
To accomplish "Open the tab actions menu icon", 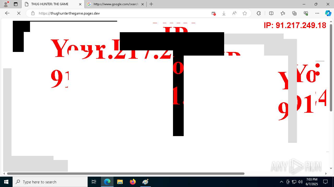I will tap(16, 4).
